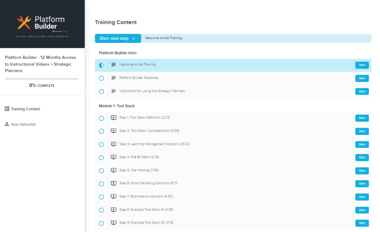The image size is (380, 232).
Task: Toggle completion circle for Step 3: Learning Management Solutions
Action: [101, 145]
